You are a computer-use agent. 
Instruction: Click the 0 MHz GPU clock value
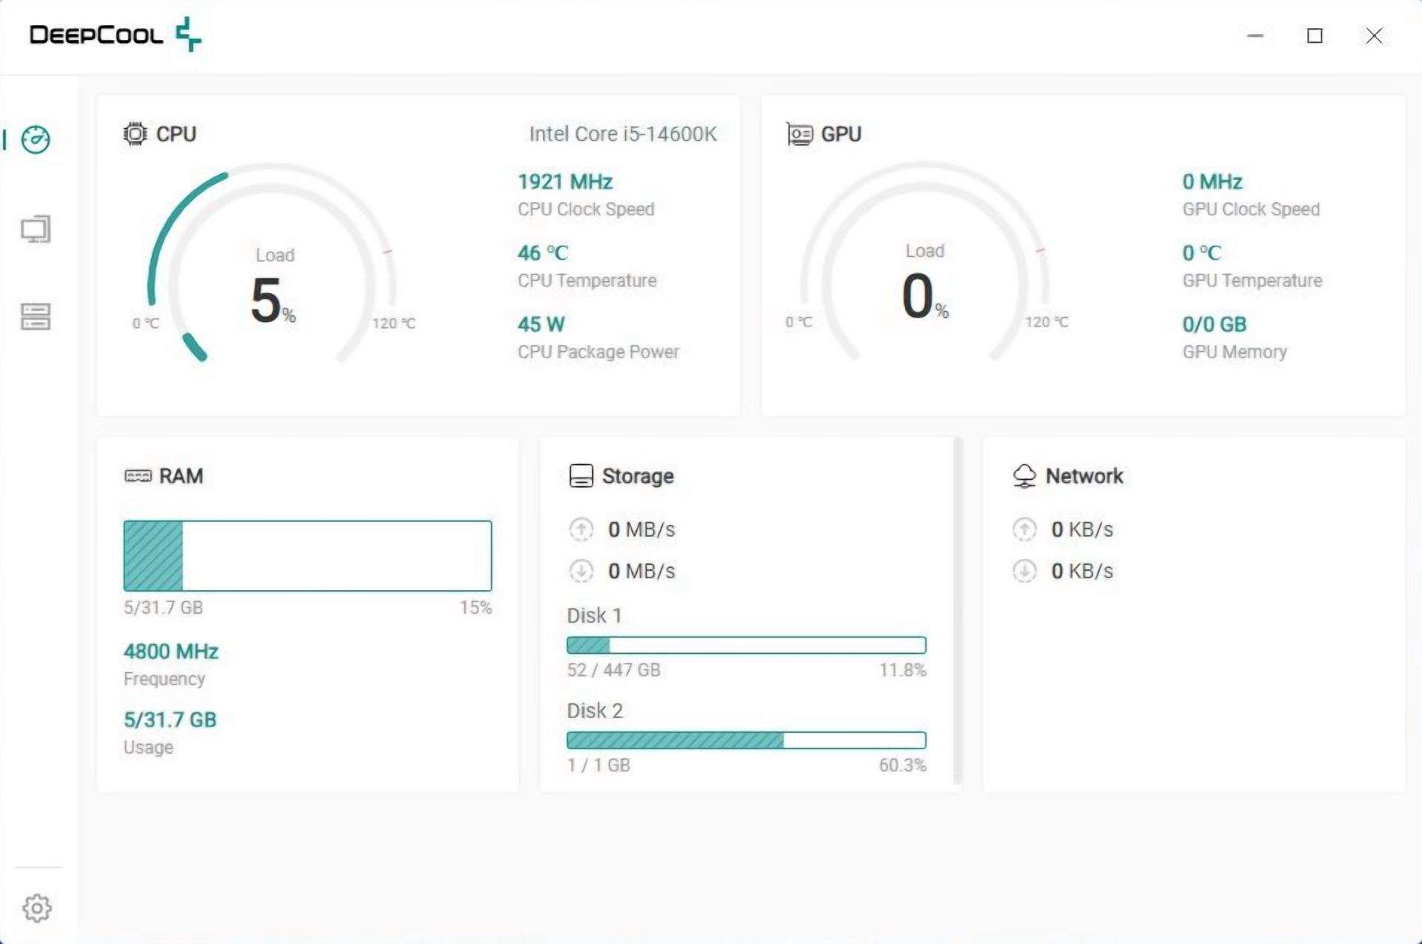(x=1212, y=181)
